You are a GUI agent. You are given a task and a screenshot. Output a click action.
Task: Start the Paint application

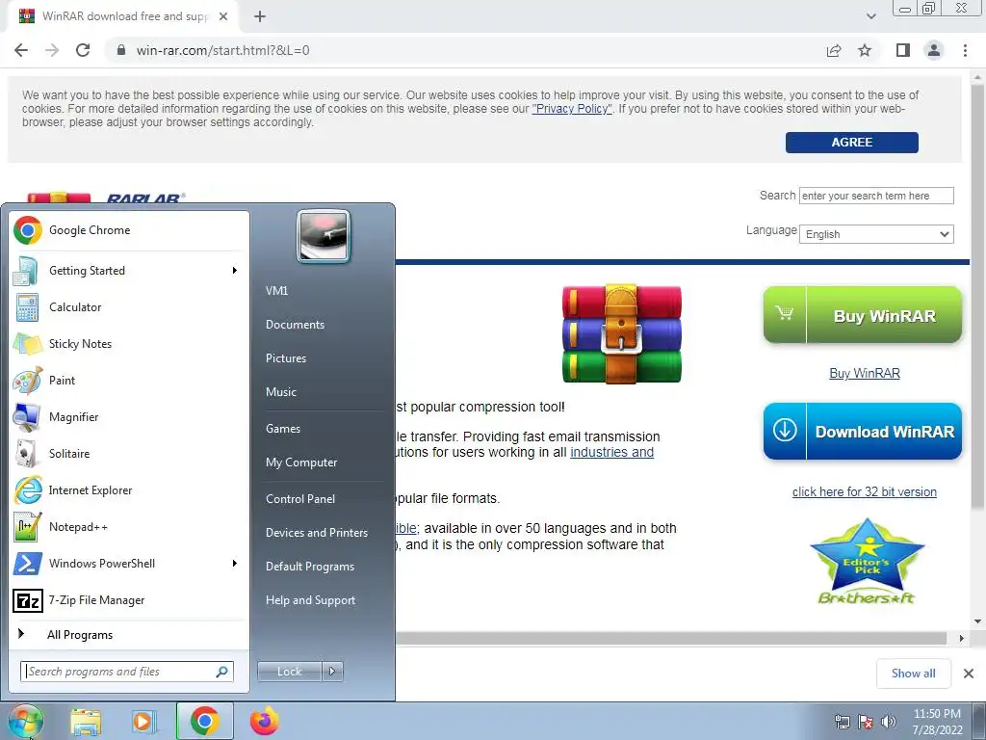click(x=129, y=380)
